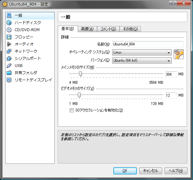Click the 128 MB maximum video memory label

click(x=157, y=104)
